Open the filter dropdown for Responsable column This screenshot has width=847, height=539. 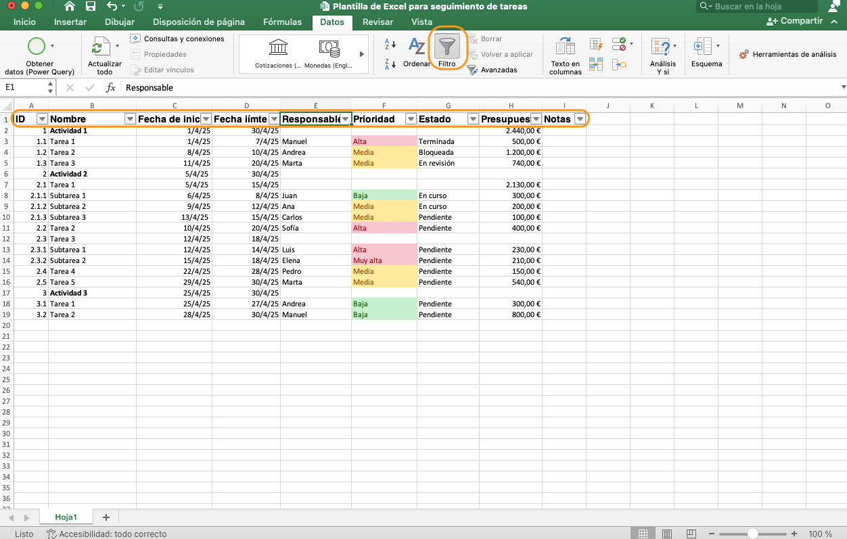[346, 118]
